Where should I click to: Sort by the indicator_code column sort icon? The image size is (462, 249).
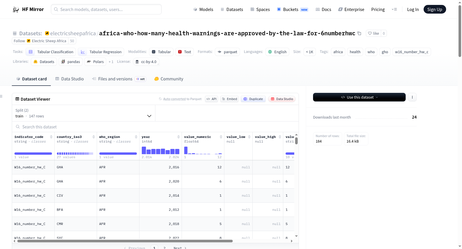[51, 137]
